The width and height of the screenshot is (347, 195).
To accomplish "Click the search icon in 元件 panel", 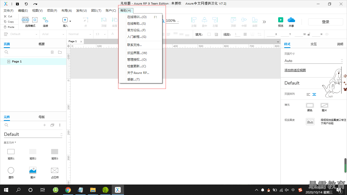I will click(7, 125).
